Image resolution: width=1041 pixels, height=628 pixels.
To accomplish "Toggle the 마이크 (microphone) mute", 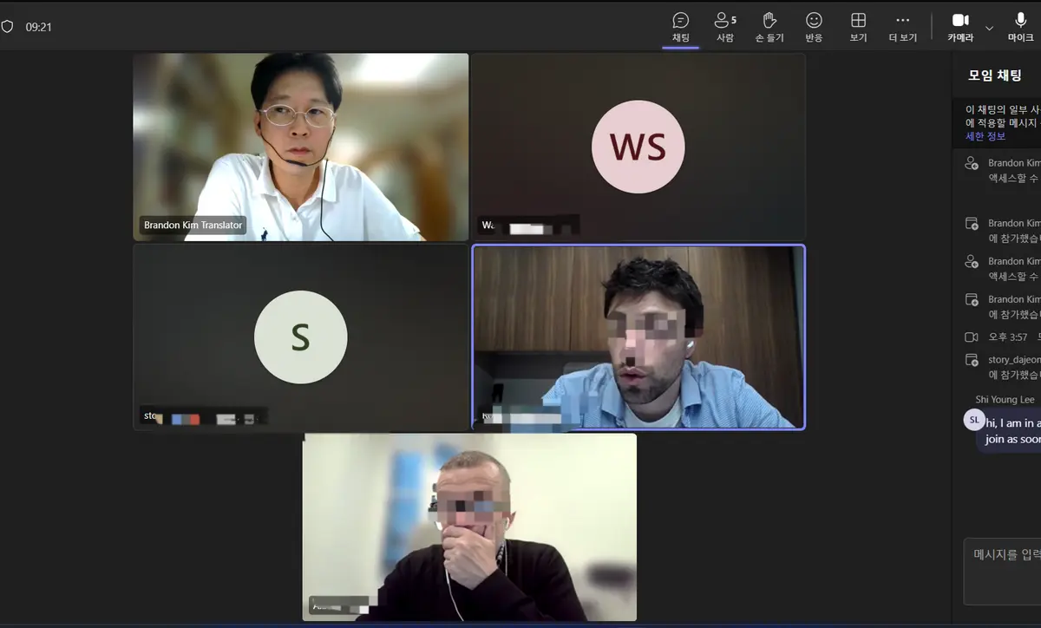I will click(1020, 27).
